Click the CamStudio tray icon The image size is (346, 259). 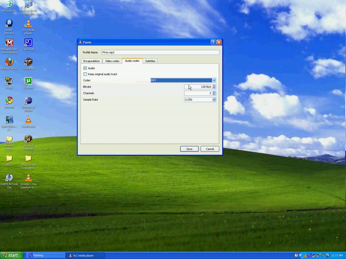click(310, 255)
